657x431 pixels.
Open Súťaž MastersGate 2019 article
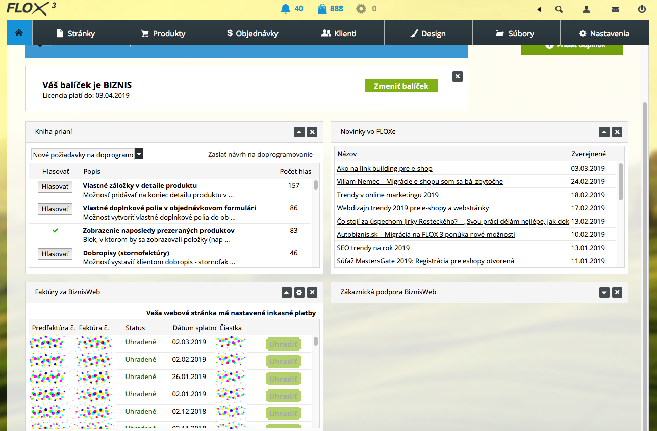(x=425, y=261)
